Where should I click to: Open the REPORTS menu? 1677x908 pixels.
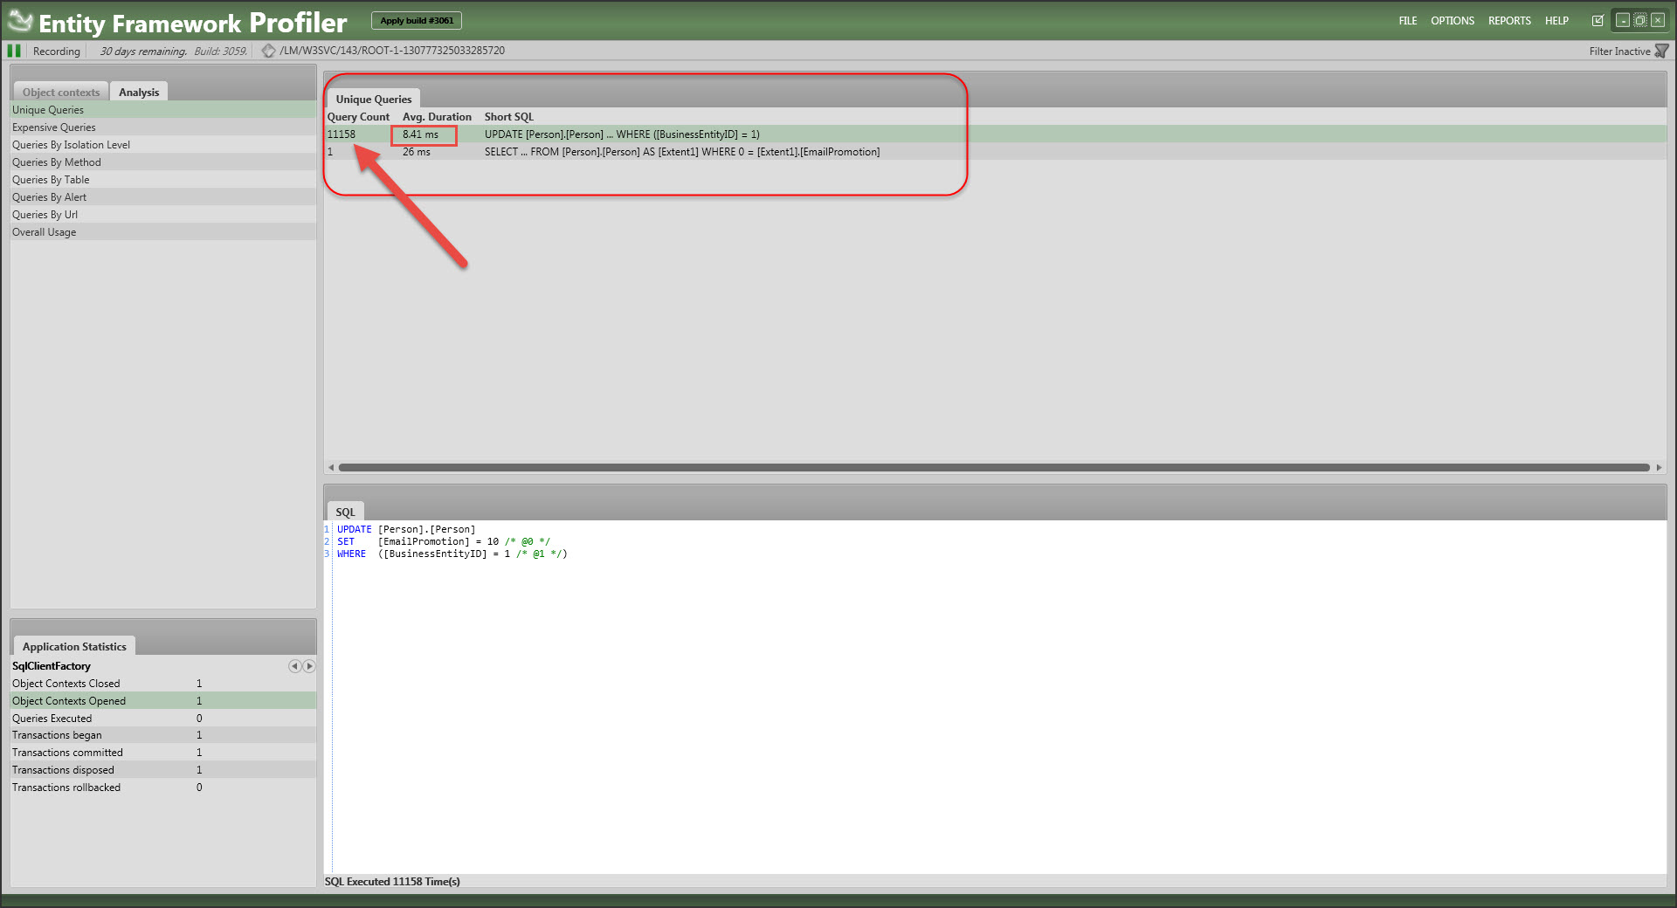1509,21
